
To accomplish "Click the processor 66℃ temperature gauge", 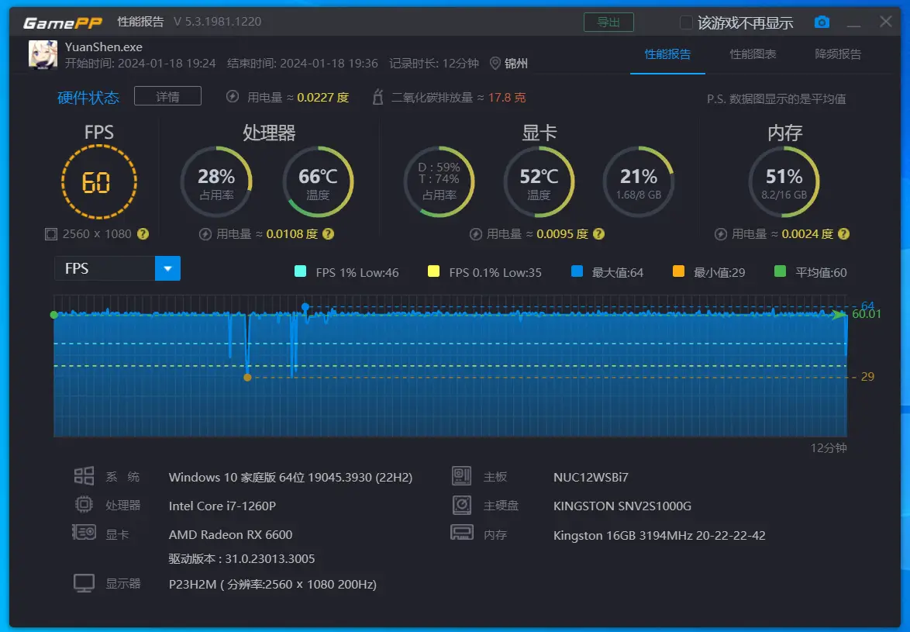I will [318, 181].
